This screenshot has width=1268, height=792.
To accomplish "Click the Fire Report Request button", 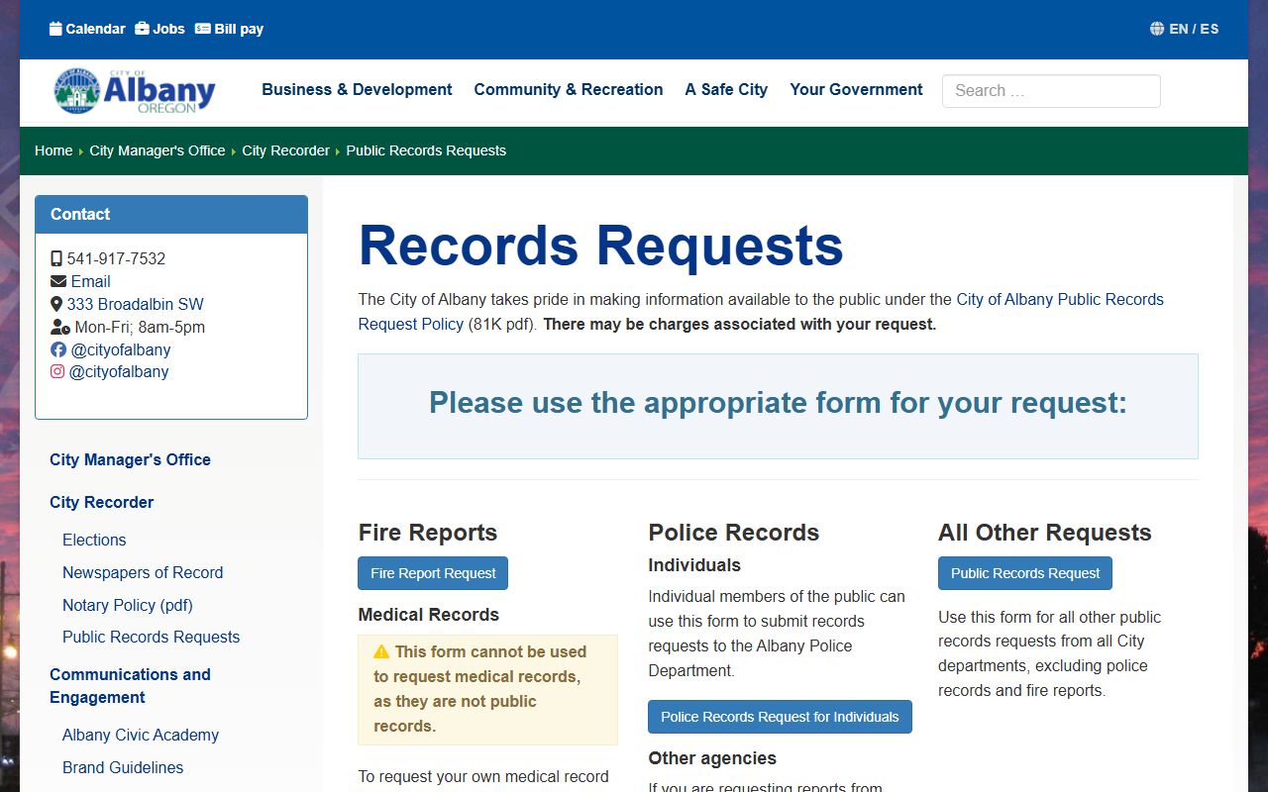I will coord(433,573).
